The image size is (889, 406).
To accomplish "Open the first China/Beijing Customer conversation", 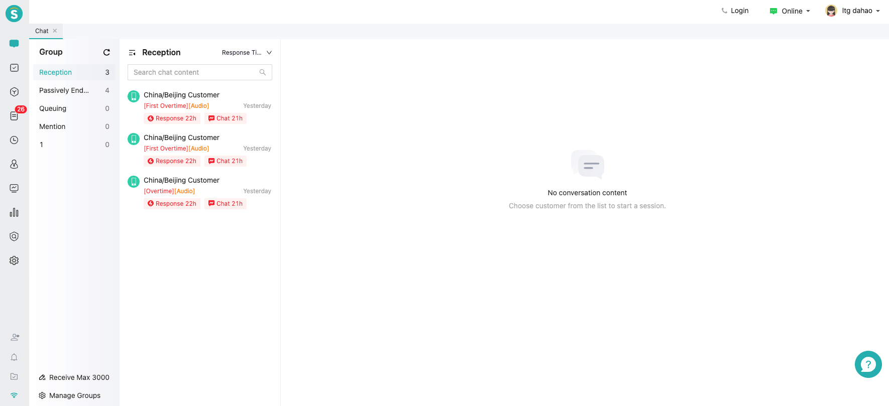I will tap(199, 106).
